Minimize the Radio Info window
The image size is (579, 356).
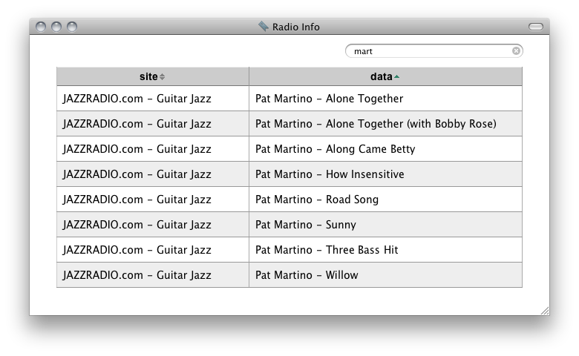pyautogui.click(x=56, y=27)
